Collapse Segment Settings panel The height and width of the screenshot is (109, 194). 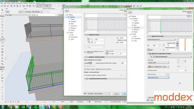coord(85,35)
